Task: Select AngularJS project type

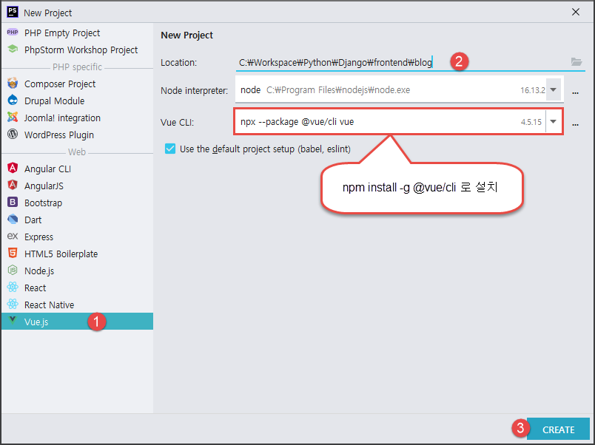Action: pyautogui.click(x=77, y=186)
